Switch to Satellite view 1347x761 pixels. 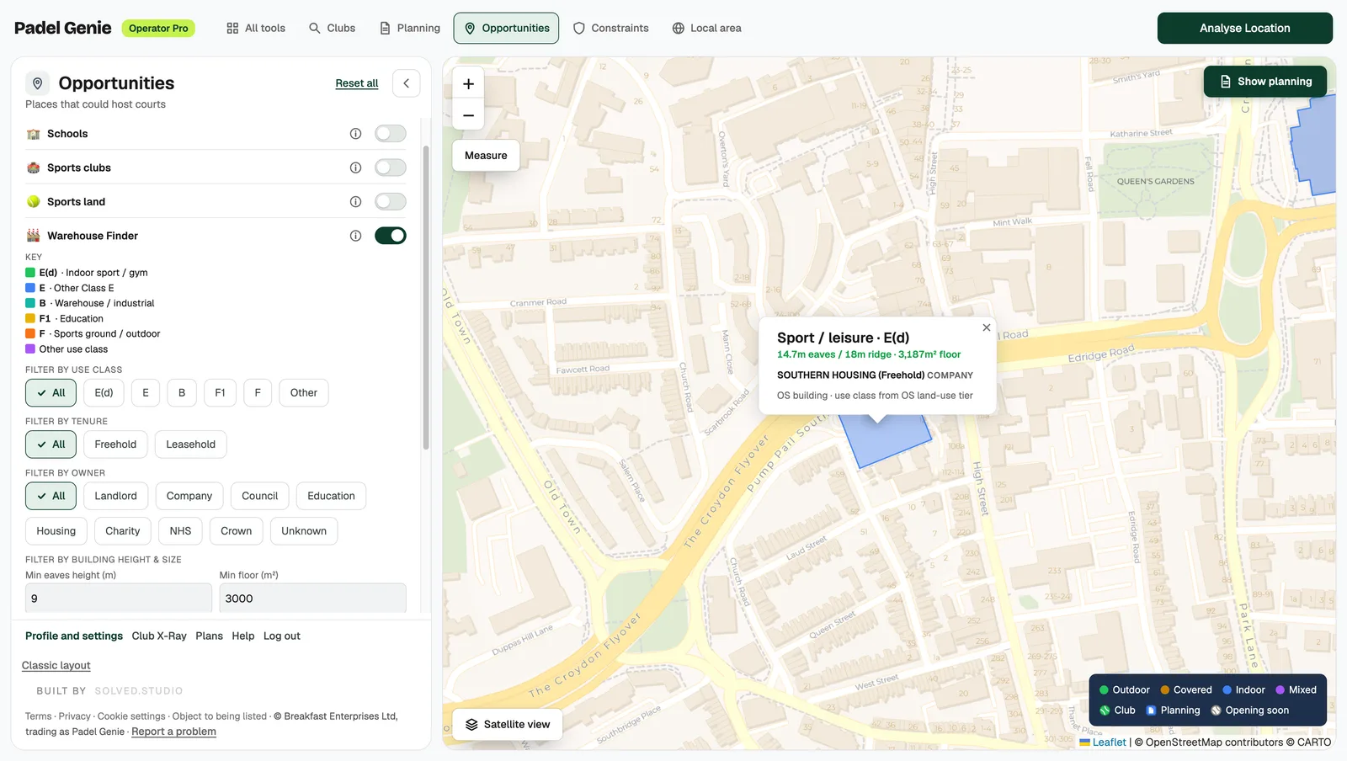507,724
